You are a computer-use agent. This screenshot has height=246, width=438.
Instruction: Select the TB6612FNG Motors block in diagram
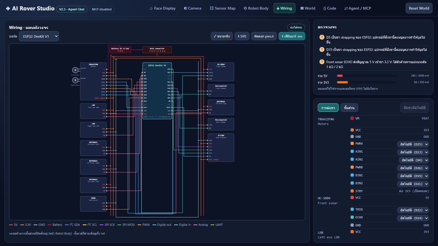(x=93, y=81)
